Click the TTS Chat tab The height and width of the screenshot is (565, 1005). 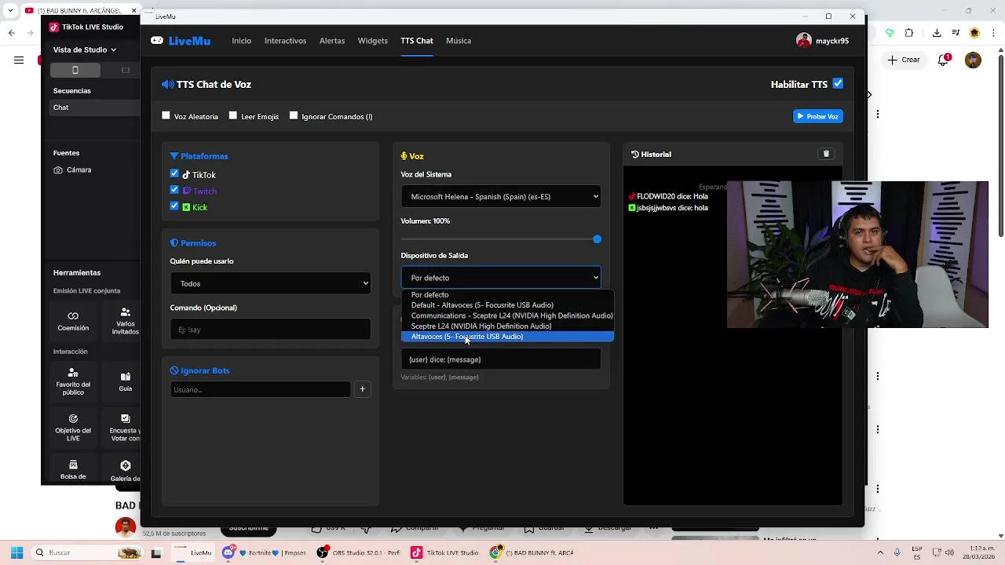(x=416, y=41)
